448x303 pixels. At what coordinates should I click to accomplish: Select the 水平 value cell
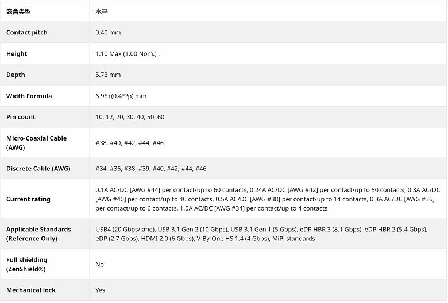click(x=102, y=11)
